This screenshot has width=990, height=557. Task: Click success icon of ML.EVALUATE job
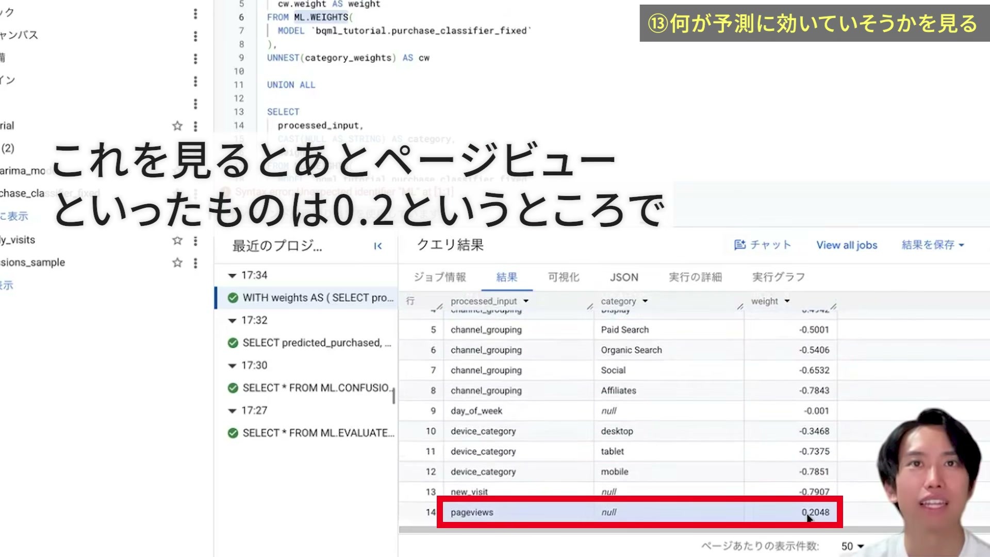(233, 433)
